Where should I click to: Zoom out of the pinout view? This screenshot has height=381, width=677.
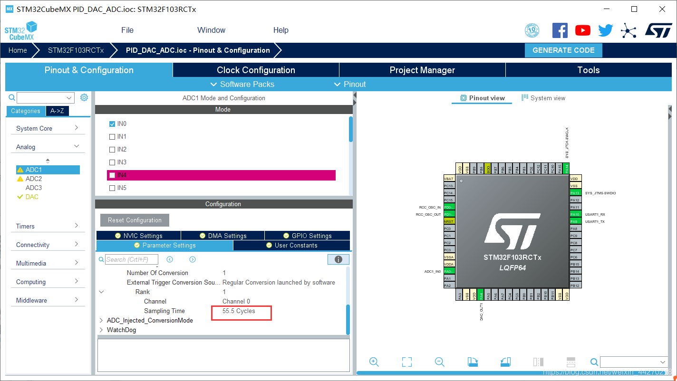440,362
